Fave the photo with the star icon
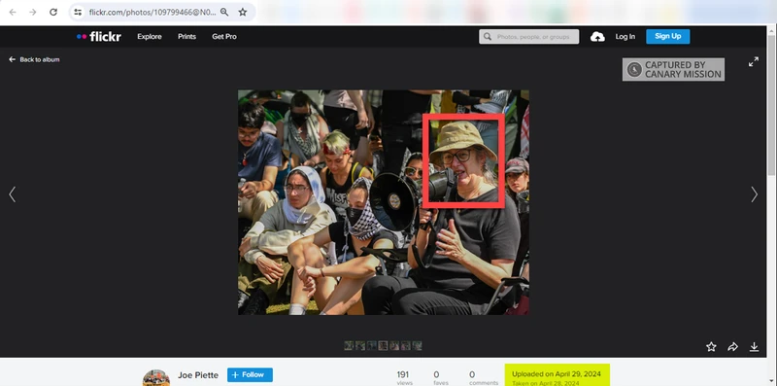Image resolution: width=777 pixels, height=386 pixels. coord(711,347)
